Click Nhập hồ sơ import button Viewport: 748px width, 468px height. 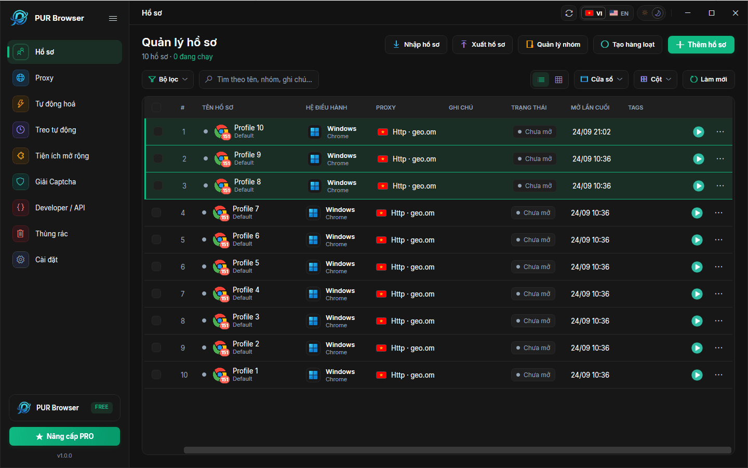pos(416,45)
